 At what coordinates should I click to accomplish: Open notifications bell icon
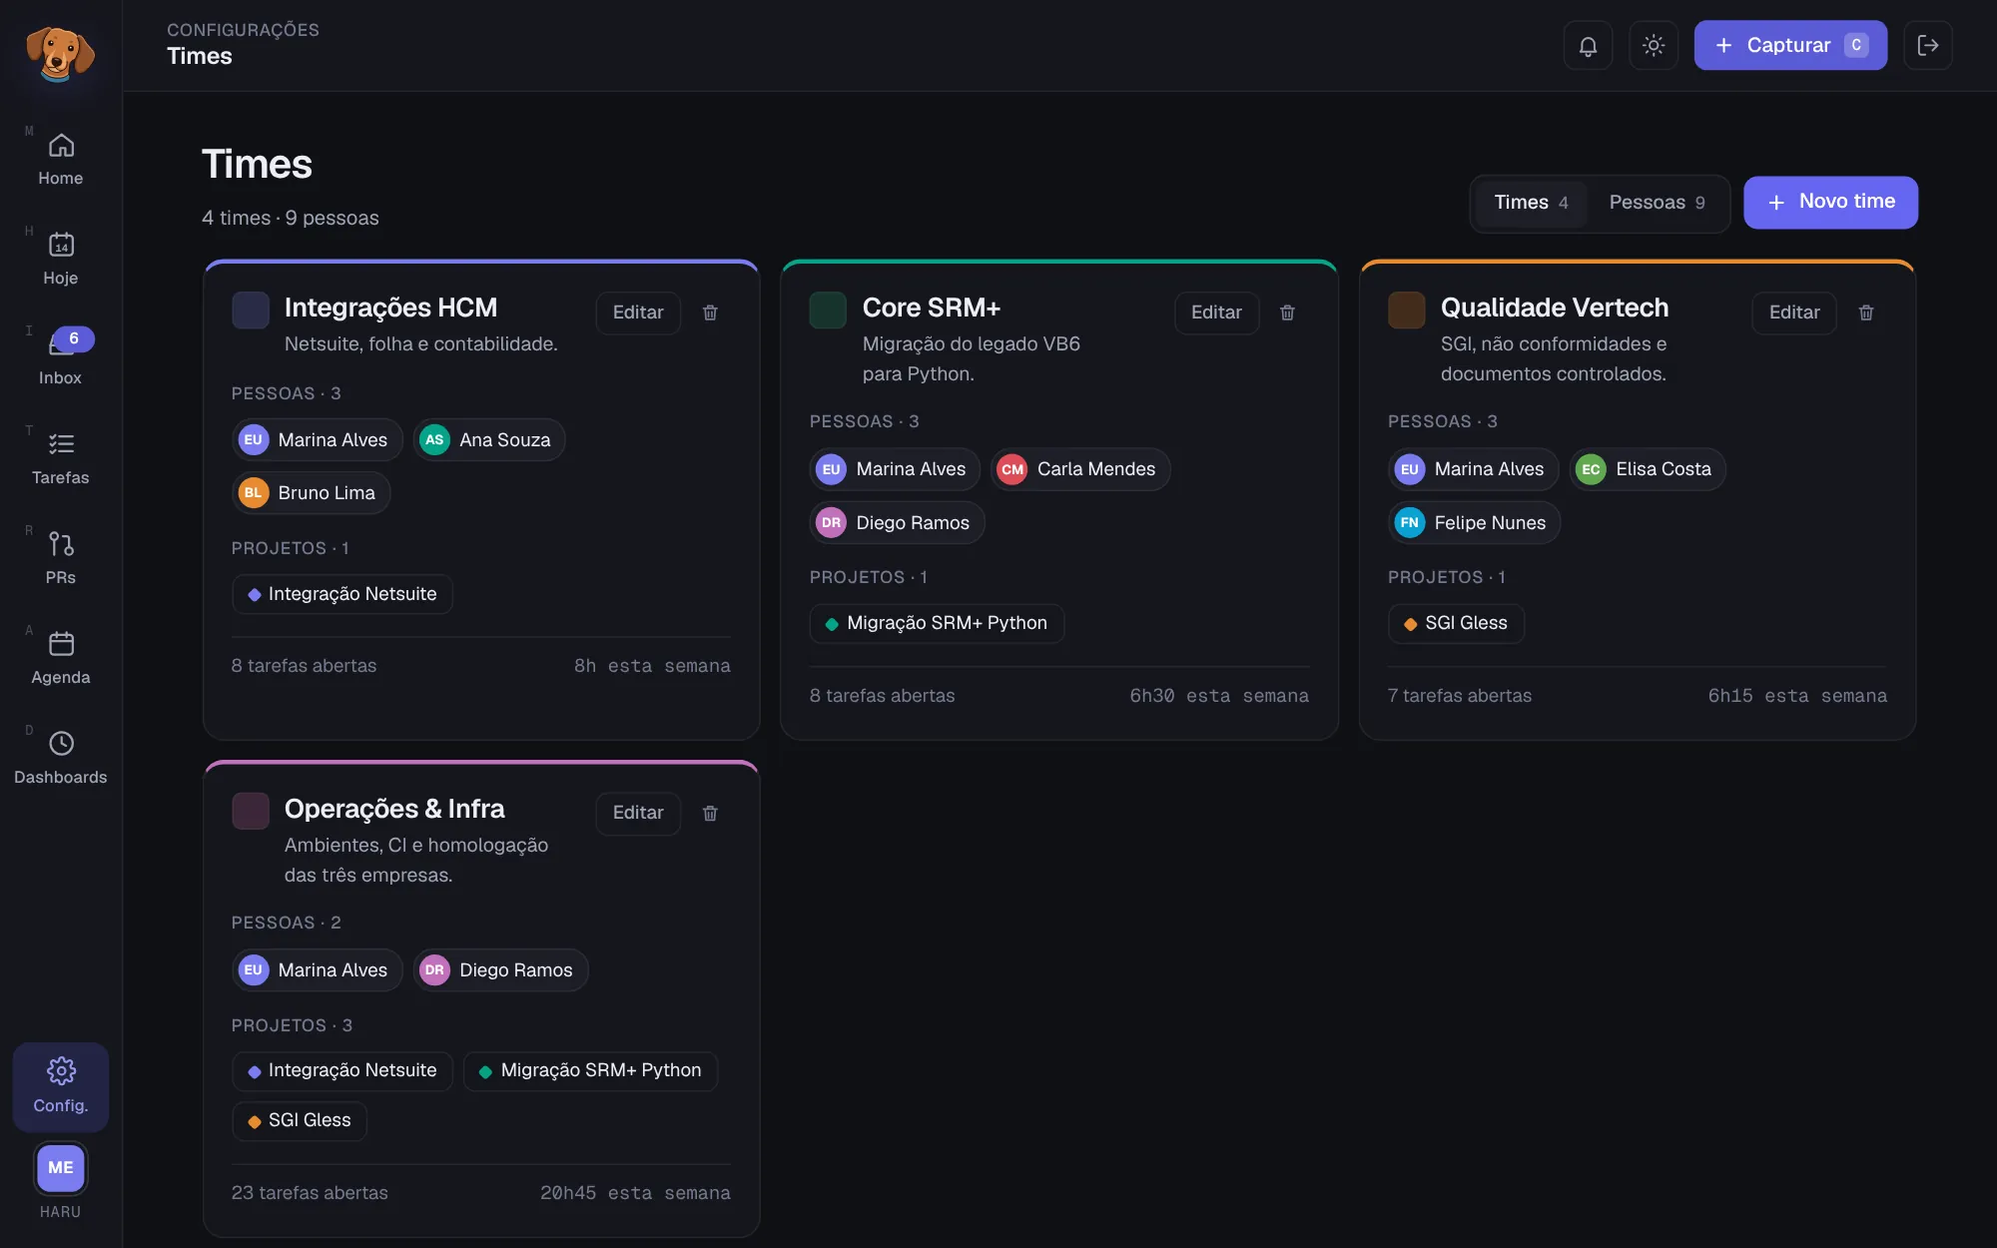click(1588, 45)
